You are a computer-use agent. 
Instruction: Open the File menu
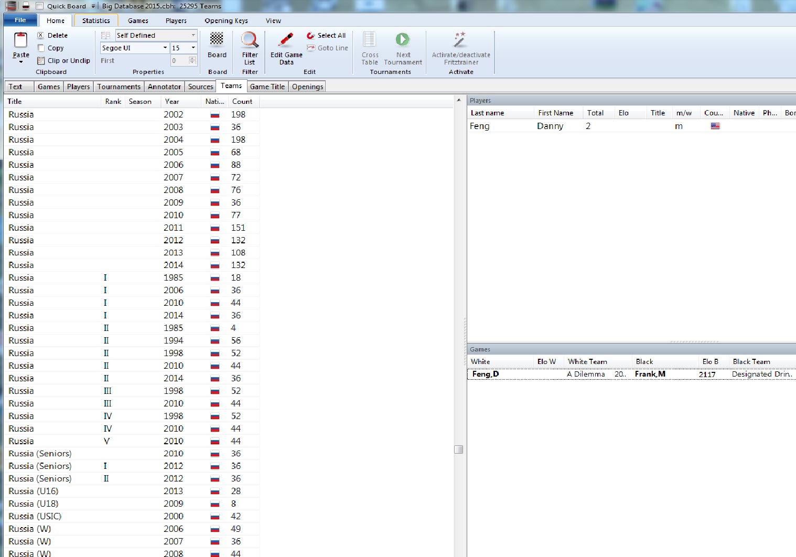[20, 20]
